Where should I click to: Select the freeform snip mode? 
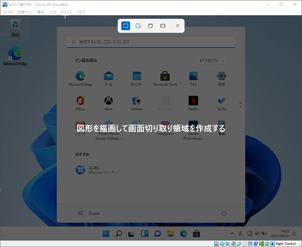[138, 26]
